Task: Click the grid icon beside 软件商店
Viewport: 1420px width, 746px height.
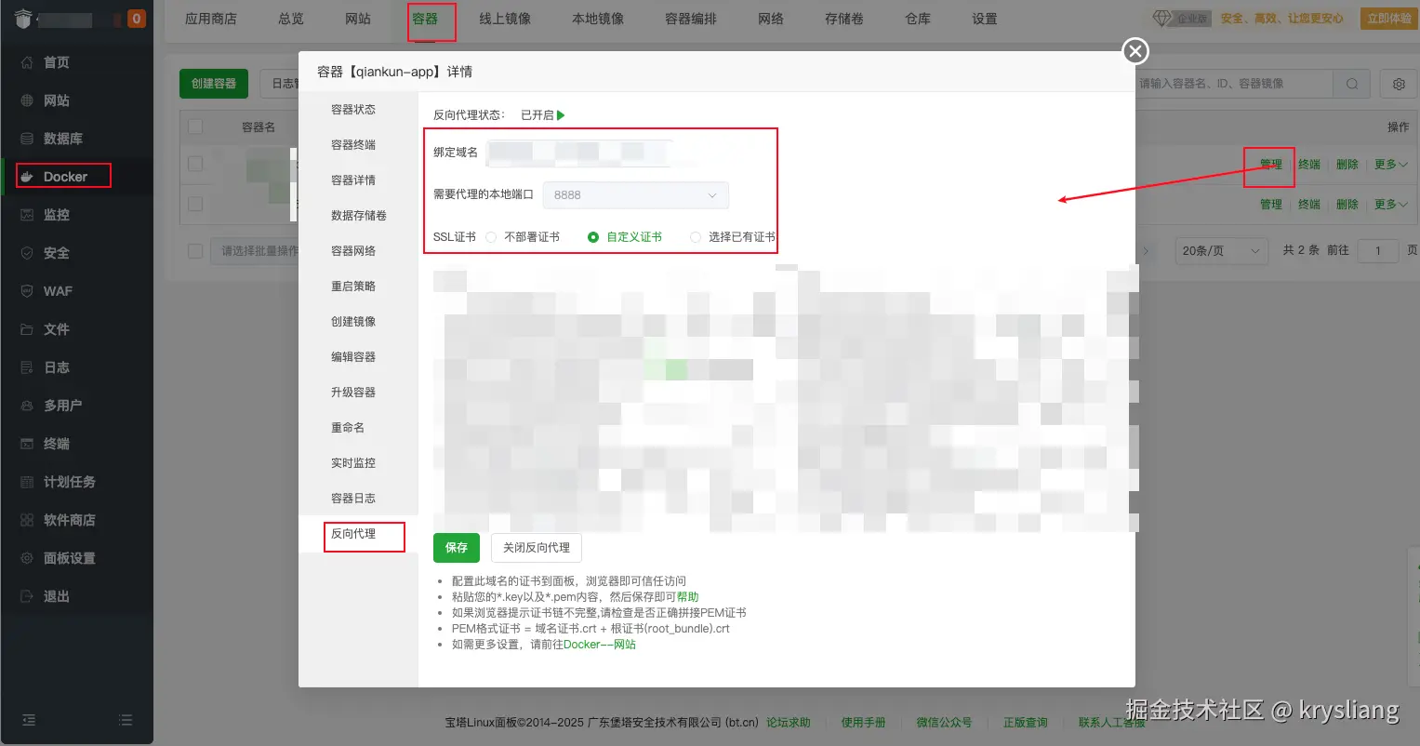Action: coord(27,520)
